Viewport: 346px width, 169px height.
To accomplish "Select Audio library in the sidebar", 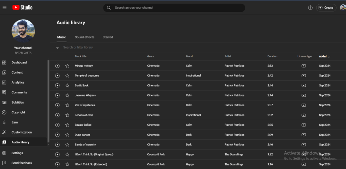I will (23, 142).
